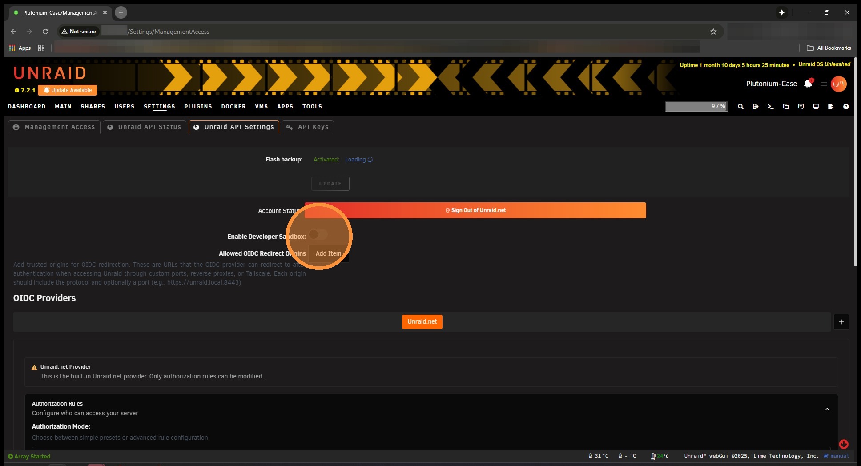Open the web terminal icon
861x466 pixels.
(771, 107)
